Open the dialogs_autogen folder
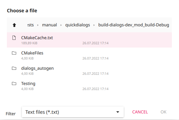Viewport: 179px width, 120px height. tap(89, 70)
